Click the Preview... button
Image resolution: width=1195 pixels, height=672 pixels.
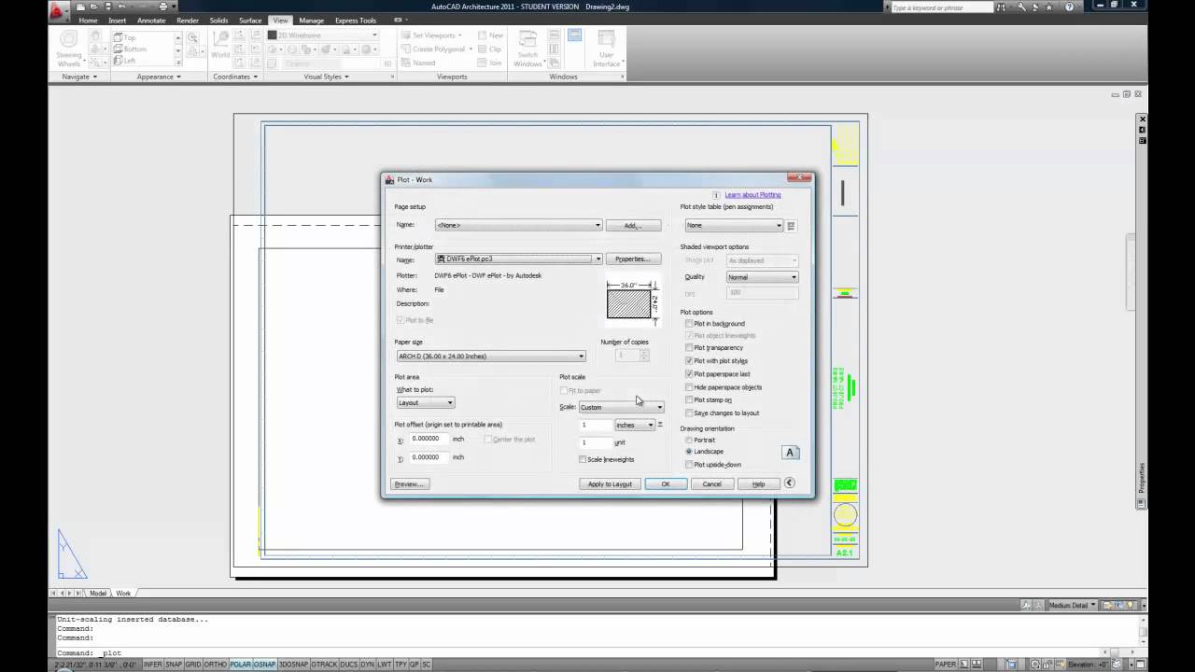[409, 484]
